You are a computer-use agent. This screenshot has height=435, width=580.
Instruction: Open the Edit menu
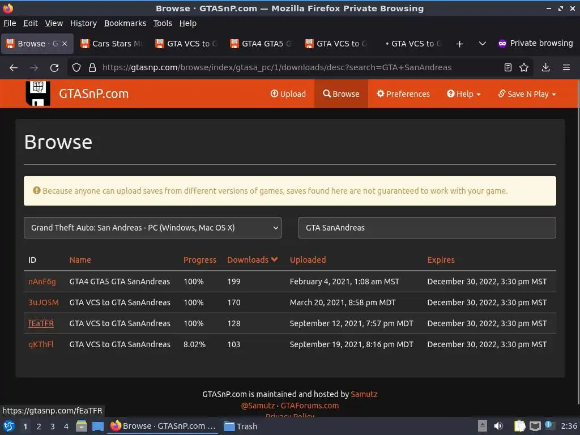[31, 23]
